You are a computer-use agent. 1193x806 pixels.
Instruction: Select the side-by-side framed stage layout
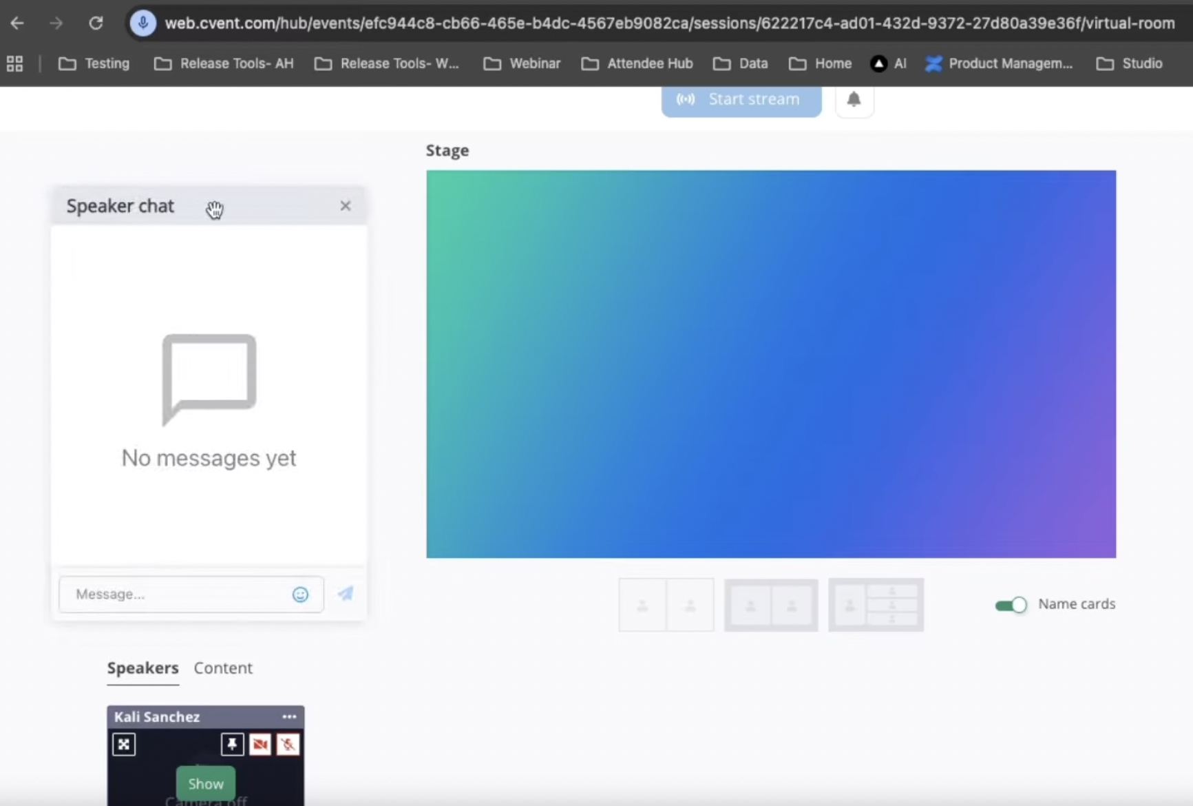(x=771, y=605)
